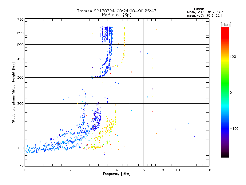Click the 'mean, sd,X: 95.3, 20.1' text
This screenshot has height=185, width=246.
coord(204,15)
